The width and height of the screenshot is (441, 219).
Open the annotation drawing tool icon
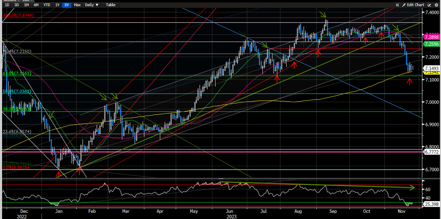(x=429, y=5)
